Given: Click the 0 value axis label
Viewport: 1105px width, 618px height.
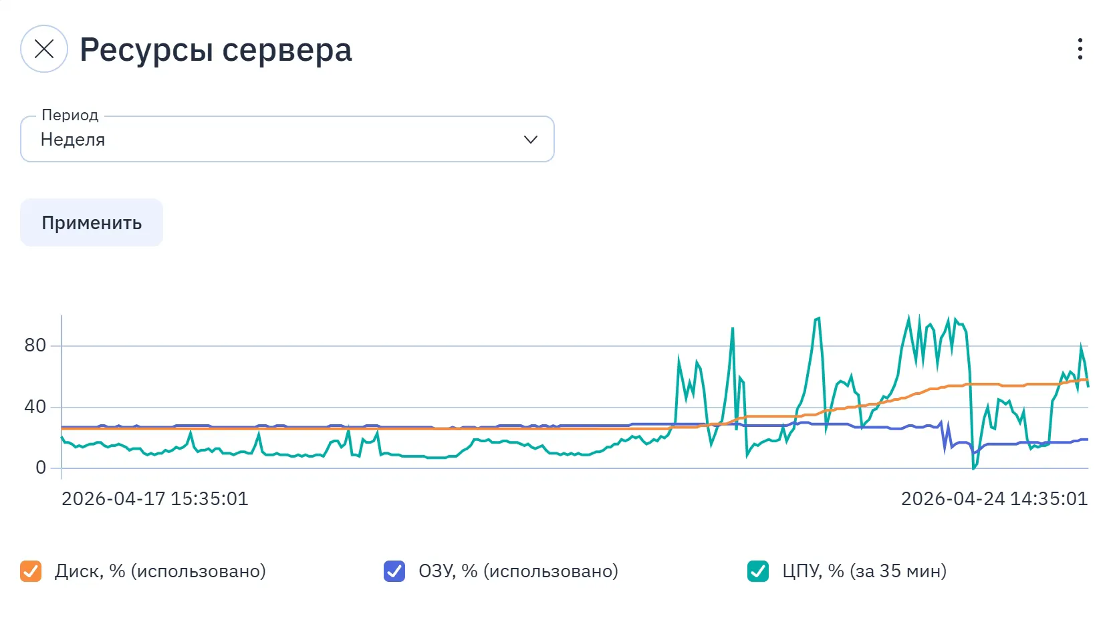Looking at the screenshot, I should (x=41, y=468).
